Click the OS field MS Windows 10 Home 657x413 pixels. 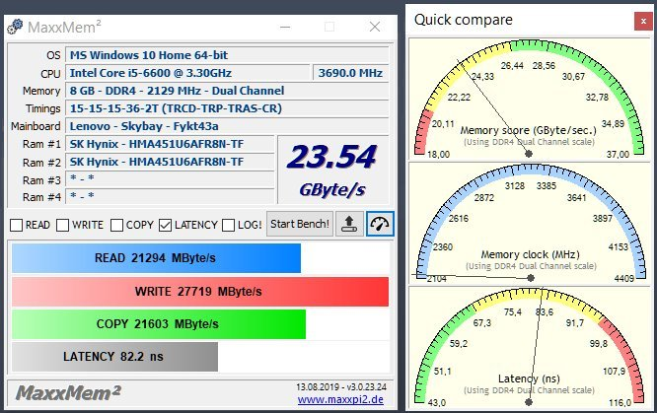pyautogui.click(x=227, y=55)
